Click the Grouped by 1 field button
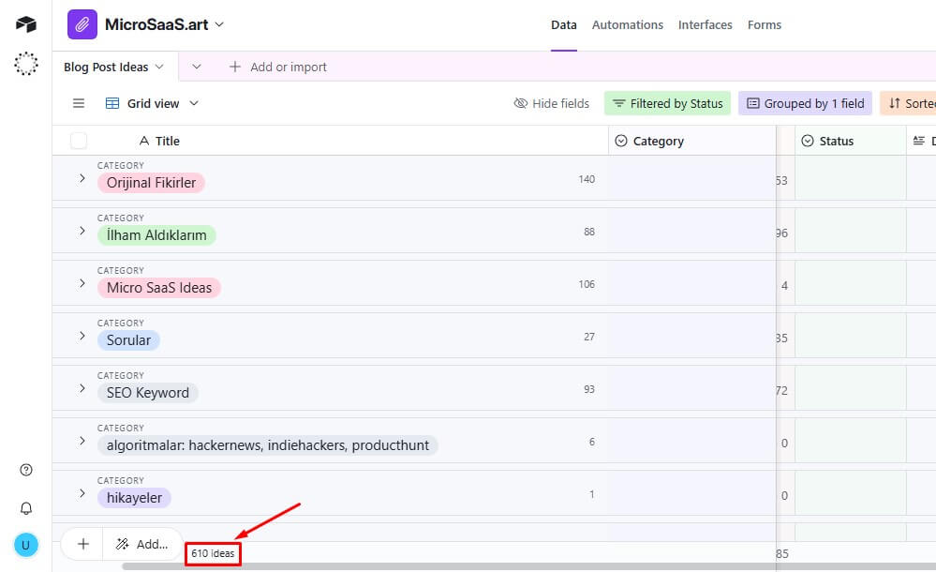Screen dimensions: 936x572 [x=805, y=103]
